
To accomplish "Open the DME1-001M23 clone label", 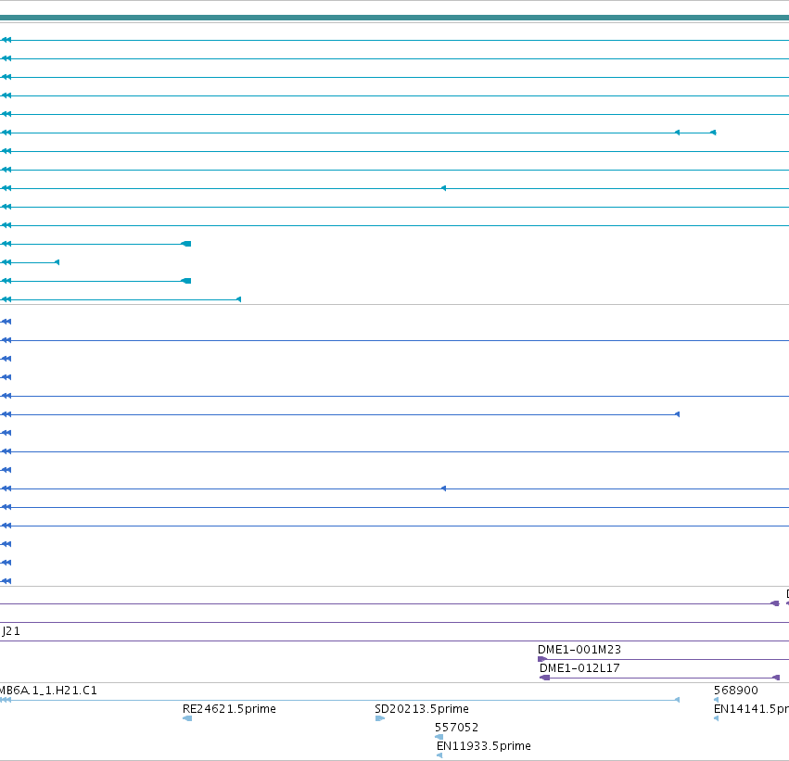I will 579,650.
